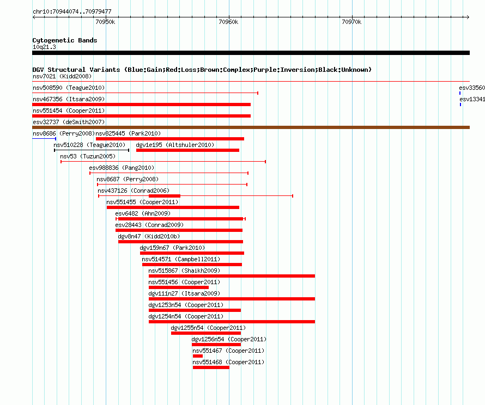This screenshot has width=485, height=405.
Task: Open esv988836 (Pang2010) variant
Action: [x=122, y=168]
